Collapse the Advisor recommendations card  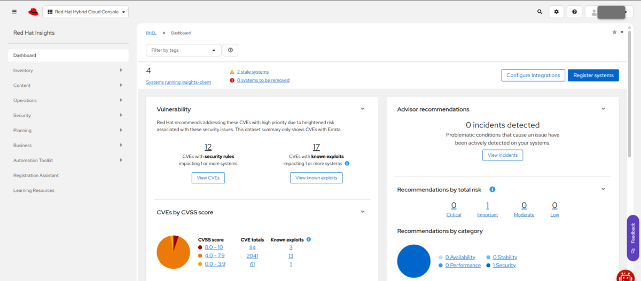click(x=604, y=109)
